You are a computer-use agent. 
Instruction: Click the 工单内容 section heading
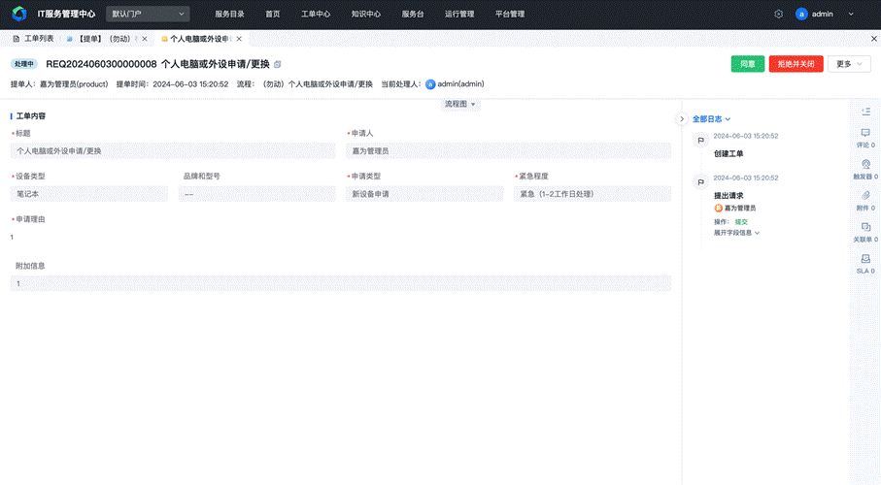[x=30, y=116]
